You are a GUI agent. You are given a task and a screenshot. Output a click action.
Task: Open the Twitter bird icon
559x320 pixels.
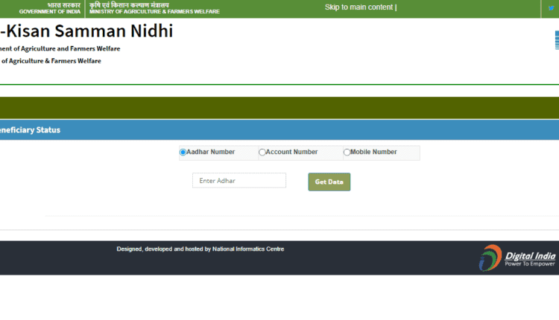[551, 8]
